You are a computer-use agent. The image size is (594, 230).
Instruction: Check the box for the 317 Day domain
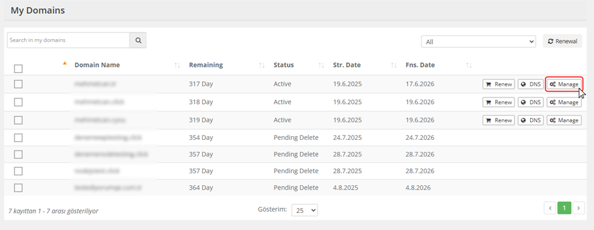pyautogui.click(x=18, y=84)
